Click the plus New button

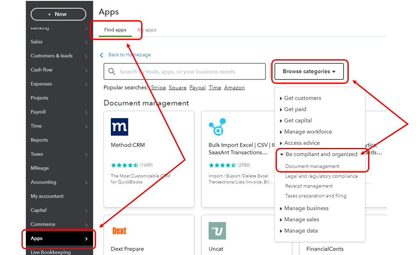click(x=58, y=14)
